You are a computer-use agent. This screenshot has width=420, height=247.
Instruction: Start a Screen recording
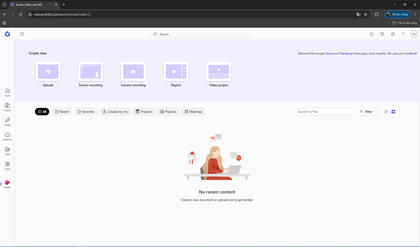point(90,75)
